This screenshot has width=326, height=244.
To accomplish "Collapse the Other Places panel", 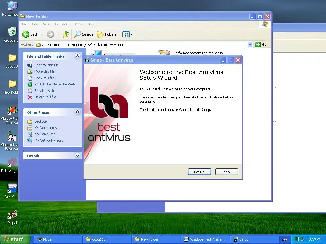I will (x=78, y=112).
